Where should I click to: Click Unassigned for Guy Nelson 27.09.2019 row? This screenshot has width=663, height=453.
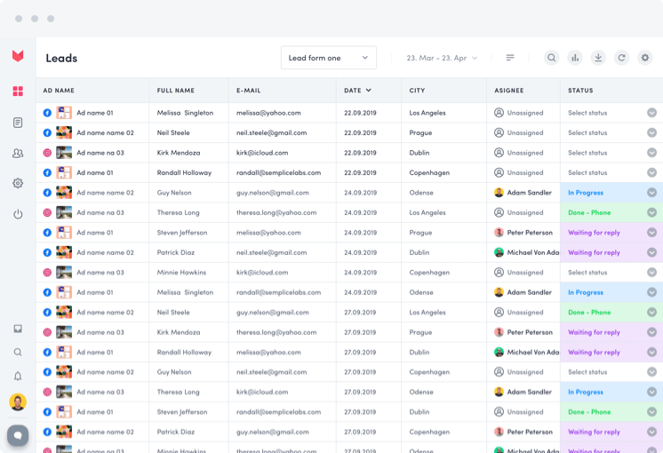pyautogui.click(x=524, y=372)
